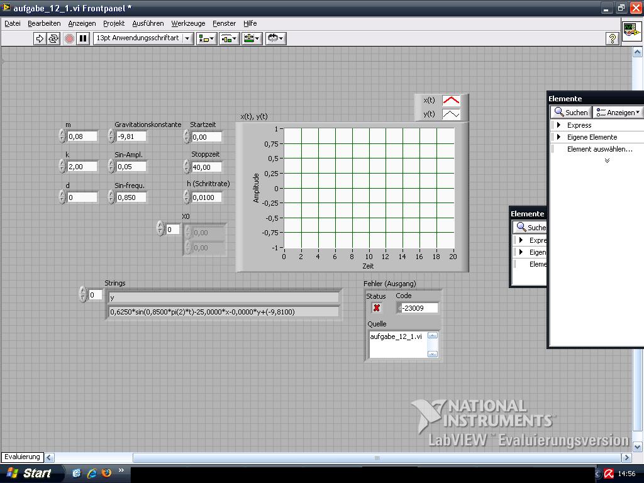The width and height of the screenshot is (644, 483).
Task: Open the Werkzeuge menu
Action: [x=188, y=23]
